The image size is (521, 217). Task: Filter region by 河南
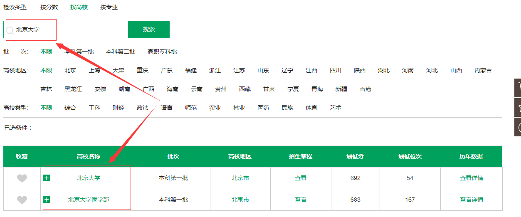[408, 70]
